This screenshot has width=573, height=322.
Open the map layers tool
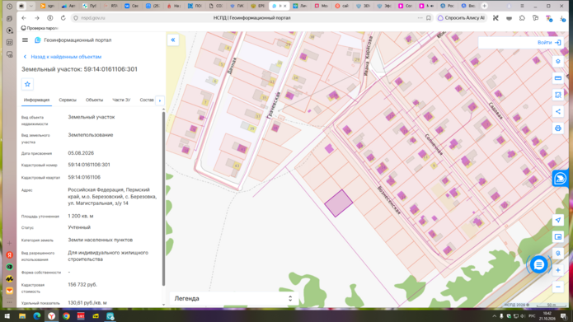(x=557, y=62)
